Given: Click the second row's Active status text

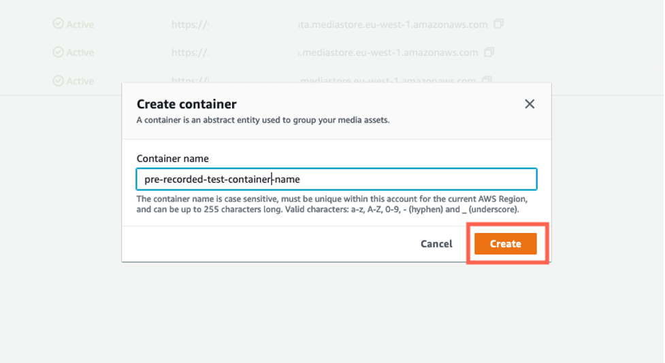Looking at the screenshot, I should pyautogui.click(x=80, y=52).
